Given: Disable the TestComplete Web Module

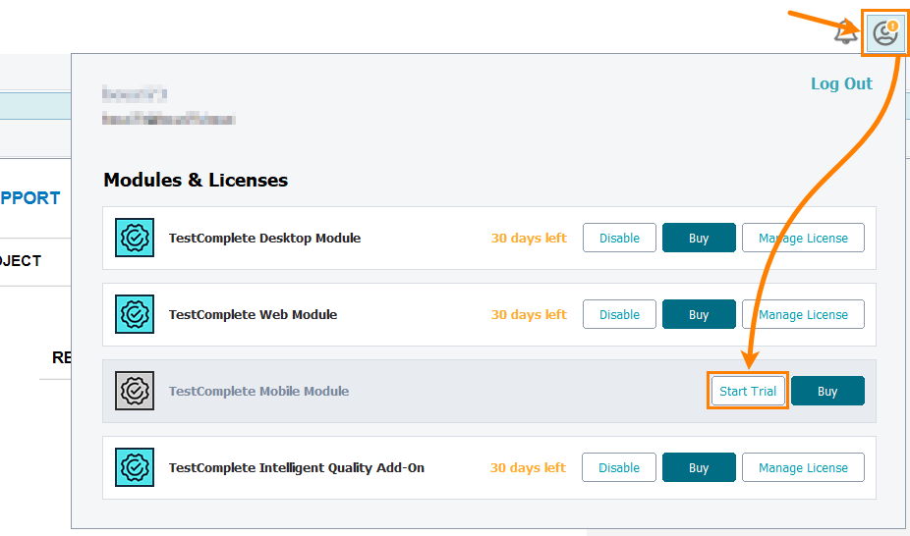Looking at the screenshot, I should [619, 315].
